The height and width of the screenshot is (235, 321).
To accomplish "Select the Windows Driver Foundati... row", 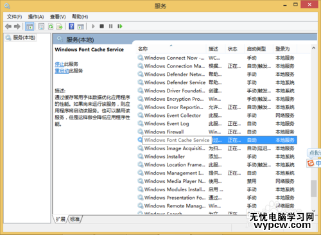I will pyautogui.click(x=216, y=91).
